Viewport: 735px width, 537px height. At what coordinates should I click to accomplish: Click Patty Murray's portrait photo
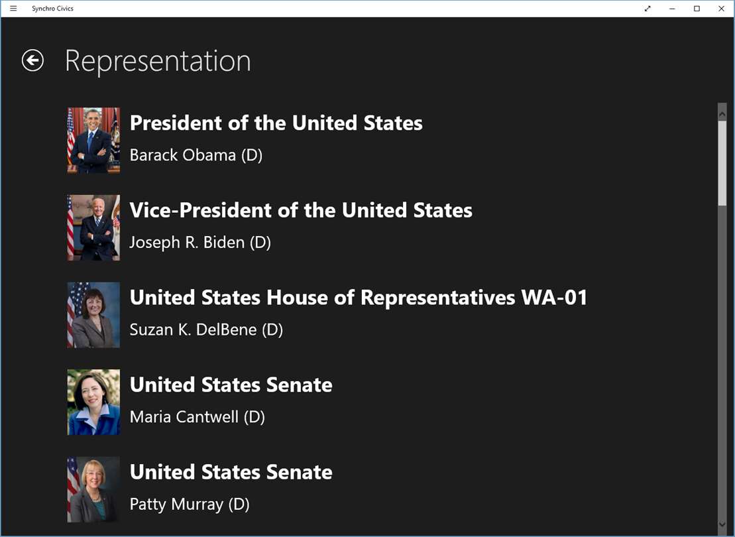[x=93, y=490]
